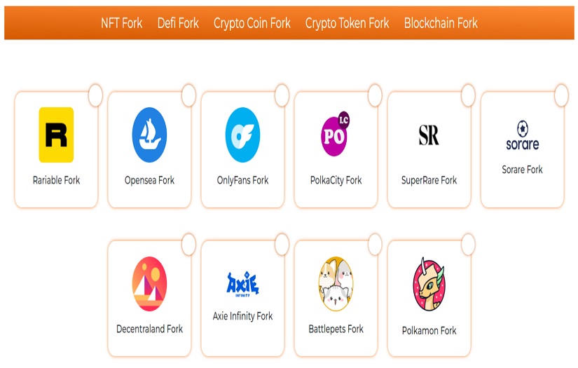The height and width of the screenshot is (368, 578).
Task: Click the Battlepets cats logo
Action: [336, 284]
